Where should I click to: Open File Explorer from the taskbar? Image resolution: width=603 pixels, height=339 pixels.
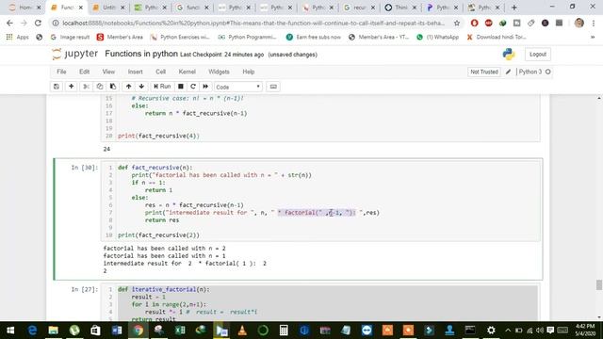click(54, 331)
